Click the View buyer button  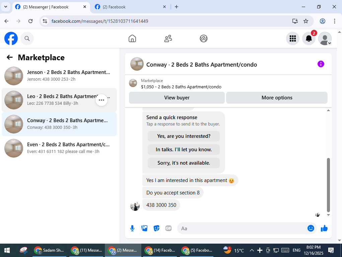177,98
